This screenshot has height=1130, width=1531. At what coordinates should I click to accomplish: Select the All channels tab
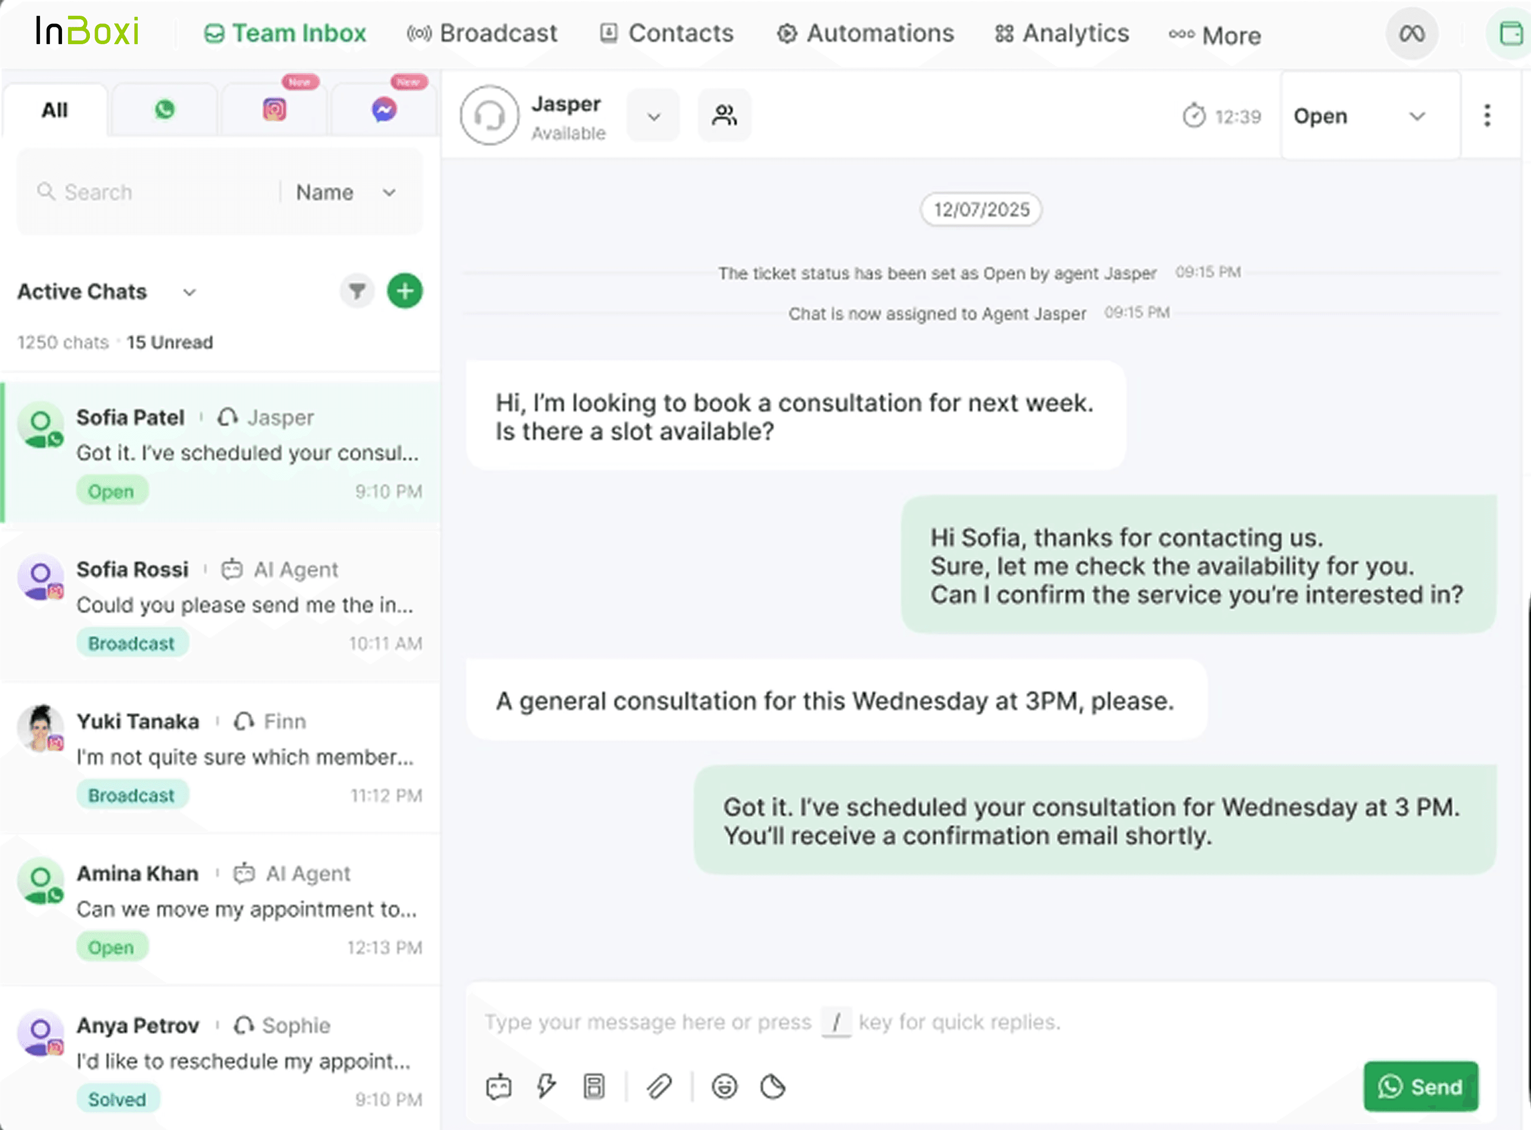pos(55,110)
